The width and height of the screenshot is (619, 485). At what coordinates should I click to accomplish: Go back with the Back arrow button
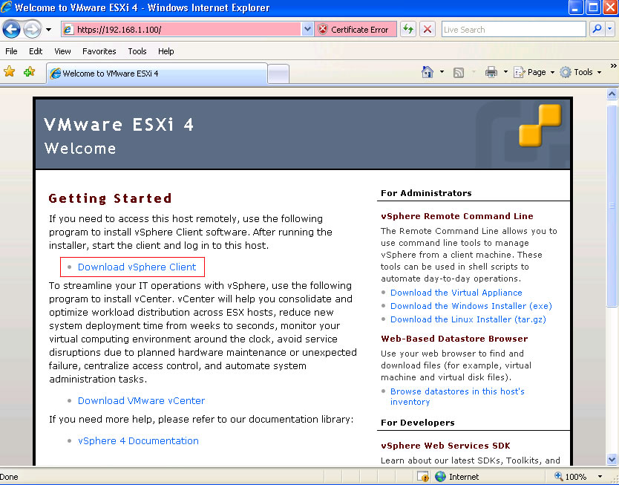click(x=11, y=30)
